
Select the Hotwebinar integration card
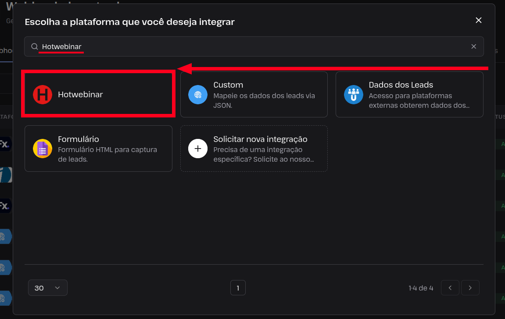pos(98,94)
